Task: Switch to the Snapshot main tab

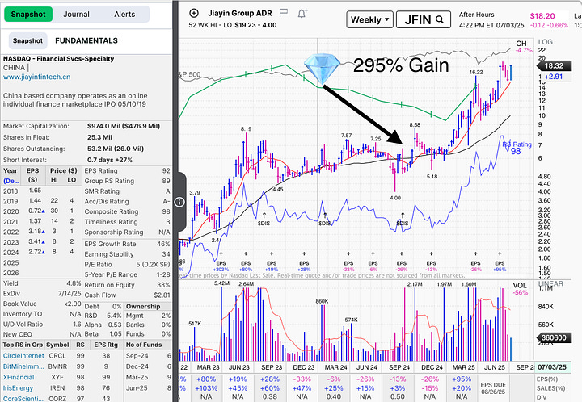Action: [28, 14]
